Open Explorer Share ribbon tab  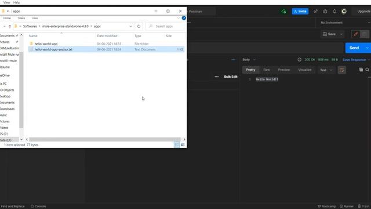click(x=21, y=18)
